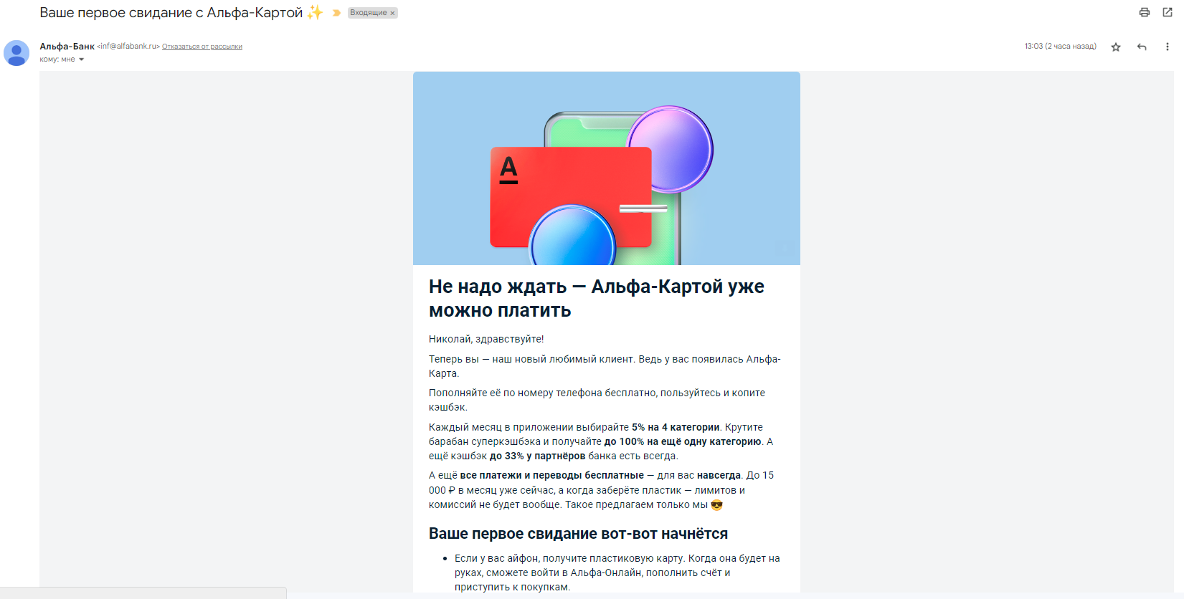Click the email subject 'Ваше первое свидание с Альфа-Картой'

(x=171, y=13)
